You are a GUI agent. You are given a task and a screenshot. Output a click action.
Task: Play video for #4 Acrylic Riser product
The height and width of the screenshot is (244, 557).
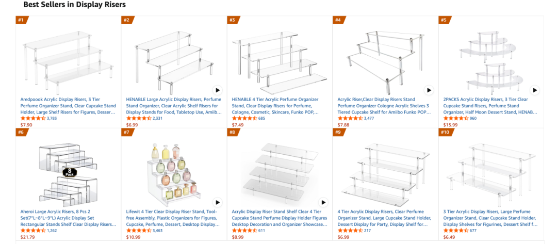click(x=429, y=90)
